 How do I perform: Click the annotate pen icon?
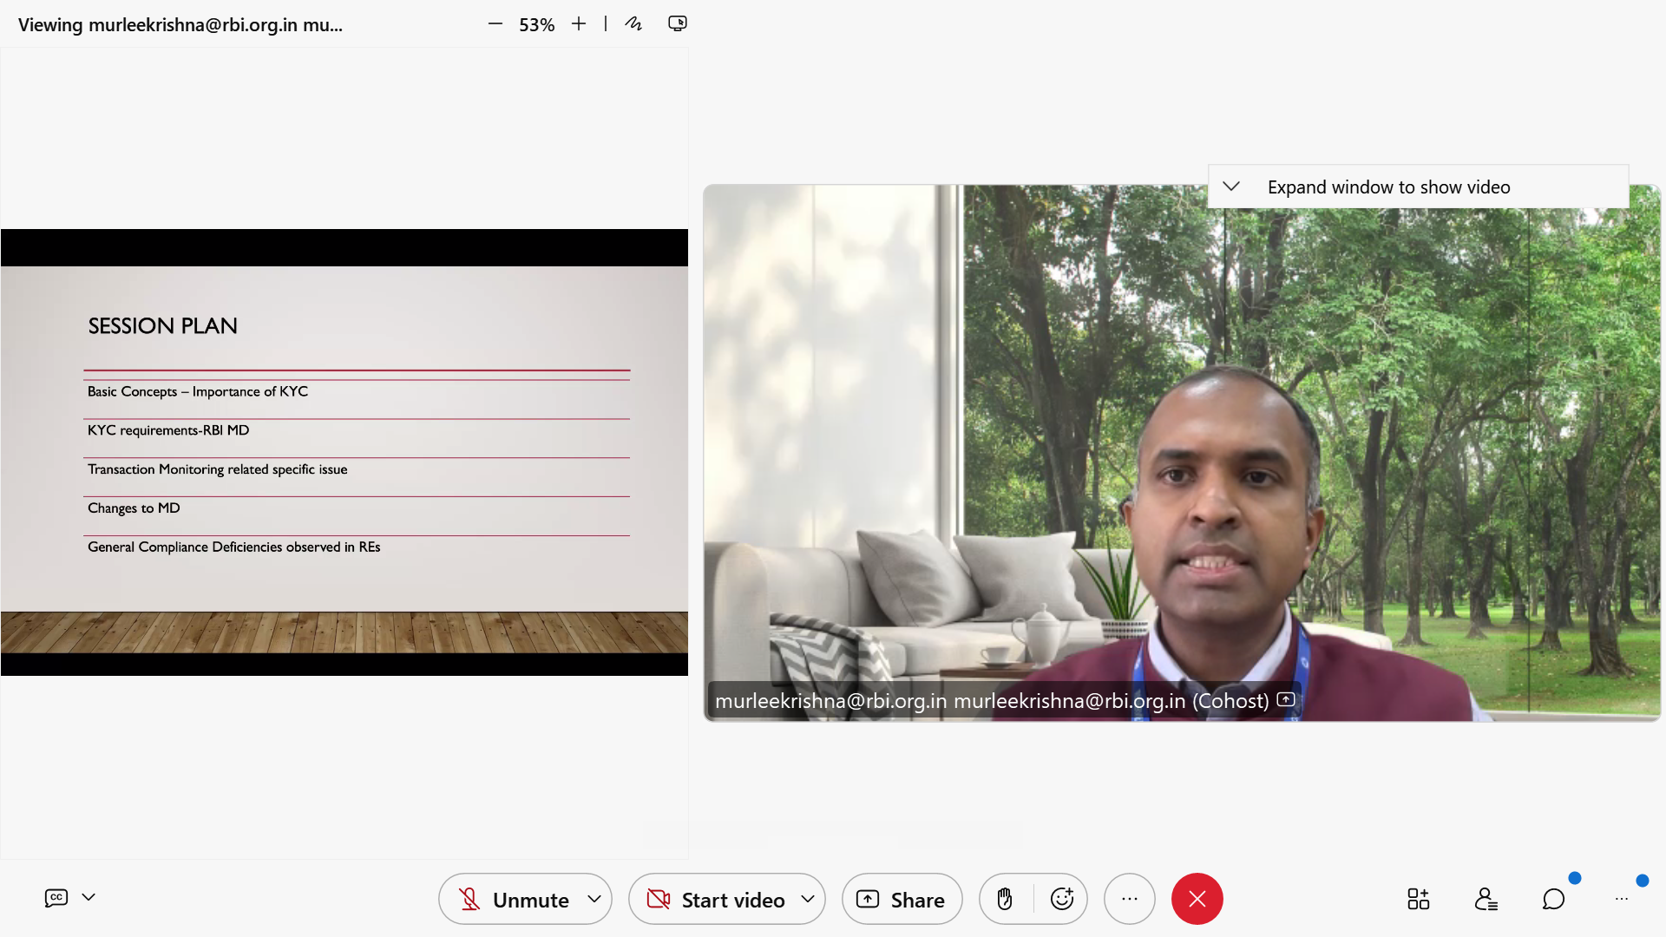(633, 24)
